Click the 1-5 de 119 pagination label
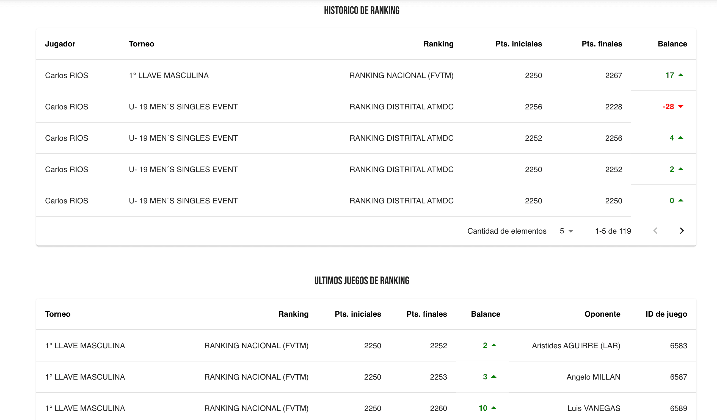Image resolution: width=717 pixels, height=420 pixels. point(613,231)
